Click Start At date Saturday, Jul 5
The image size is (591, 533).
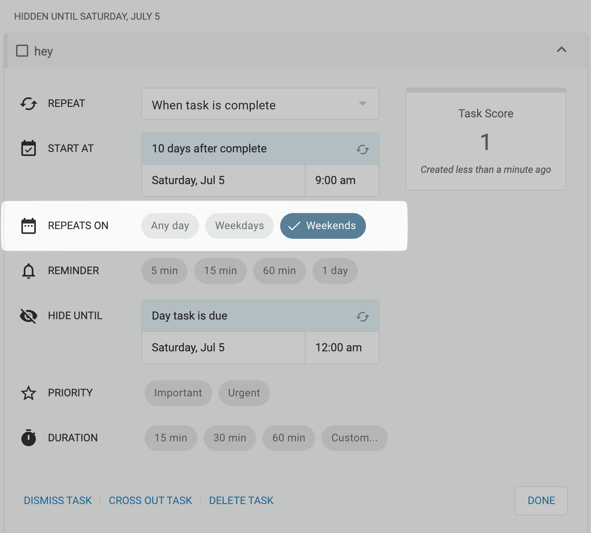click(x=223, y=180)
